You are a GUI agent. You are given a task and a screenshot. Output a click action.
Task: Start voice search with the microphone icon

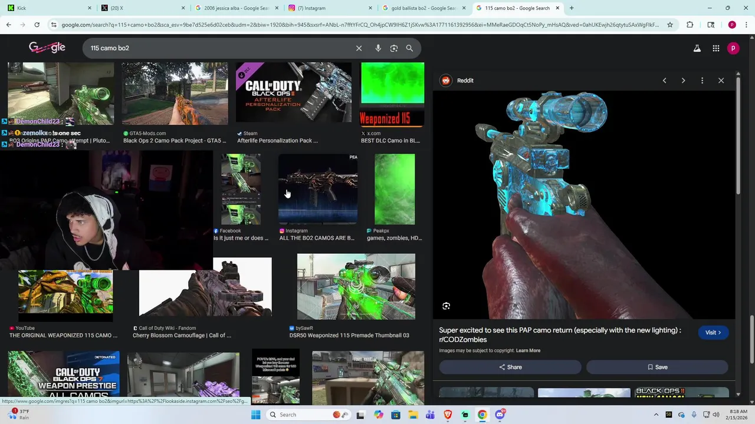click(x=378, y=48)
